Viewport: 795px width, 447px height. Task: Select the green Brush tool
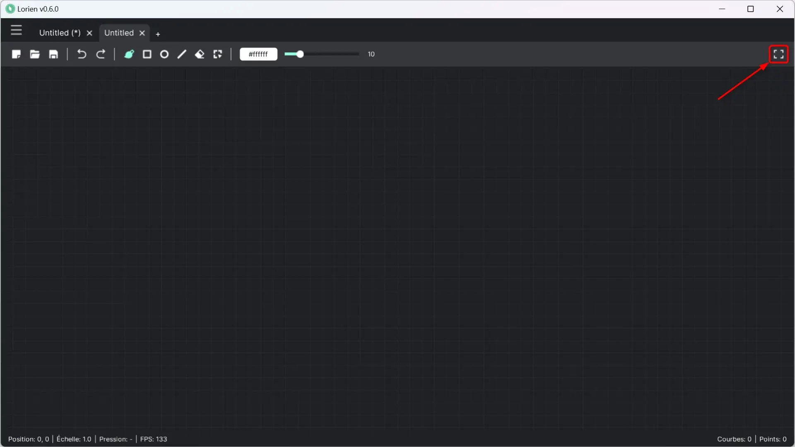point(129,54)
